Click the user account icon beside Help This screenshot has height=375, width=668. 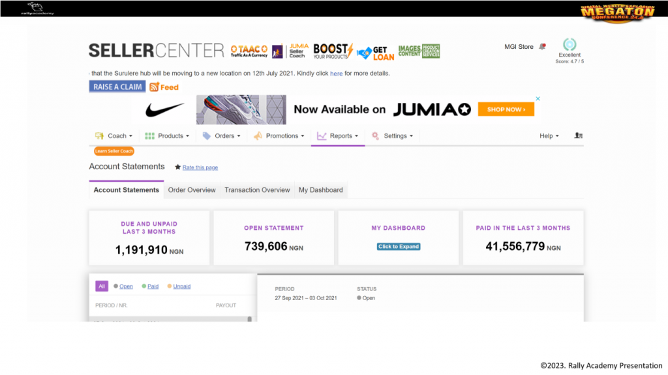578,135
